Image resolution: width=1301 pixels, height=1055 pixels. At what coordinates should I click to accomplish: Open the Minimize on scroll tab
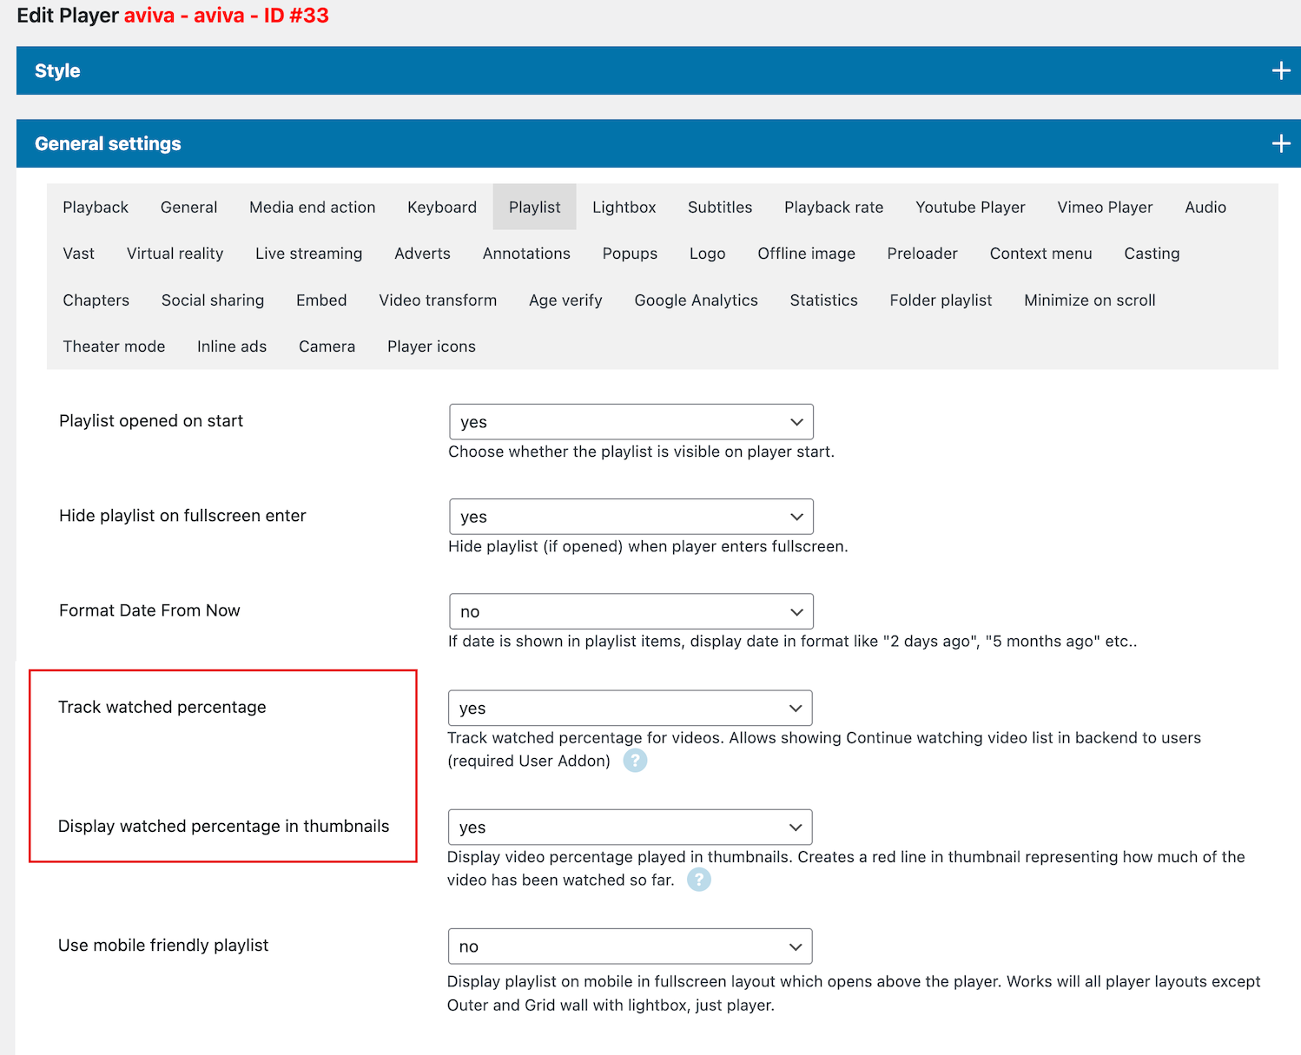click(1089, 300)
